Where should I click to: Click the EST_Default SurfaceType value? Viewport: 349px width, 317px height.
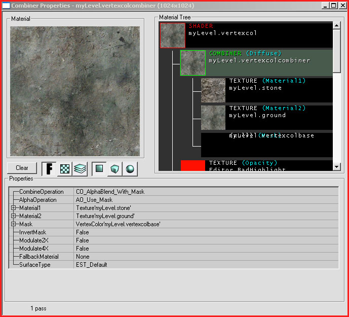tap(92, 265)
